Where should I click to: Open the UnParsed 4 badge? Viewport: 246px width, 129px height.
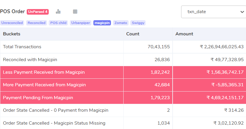point(38,12)
